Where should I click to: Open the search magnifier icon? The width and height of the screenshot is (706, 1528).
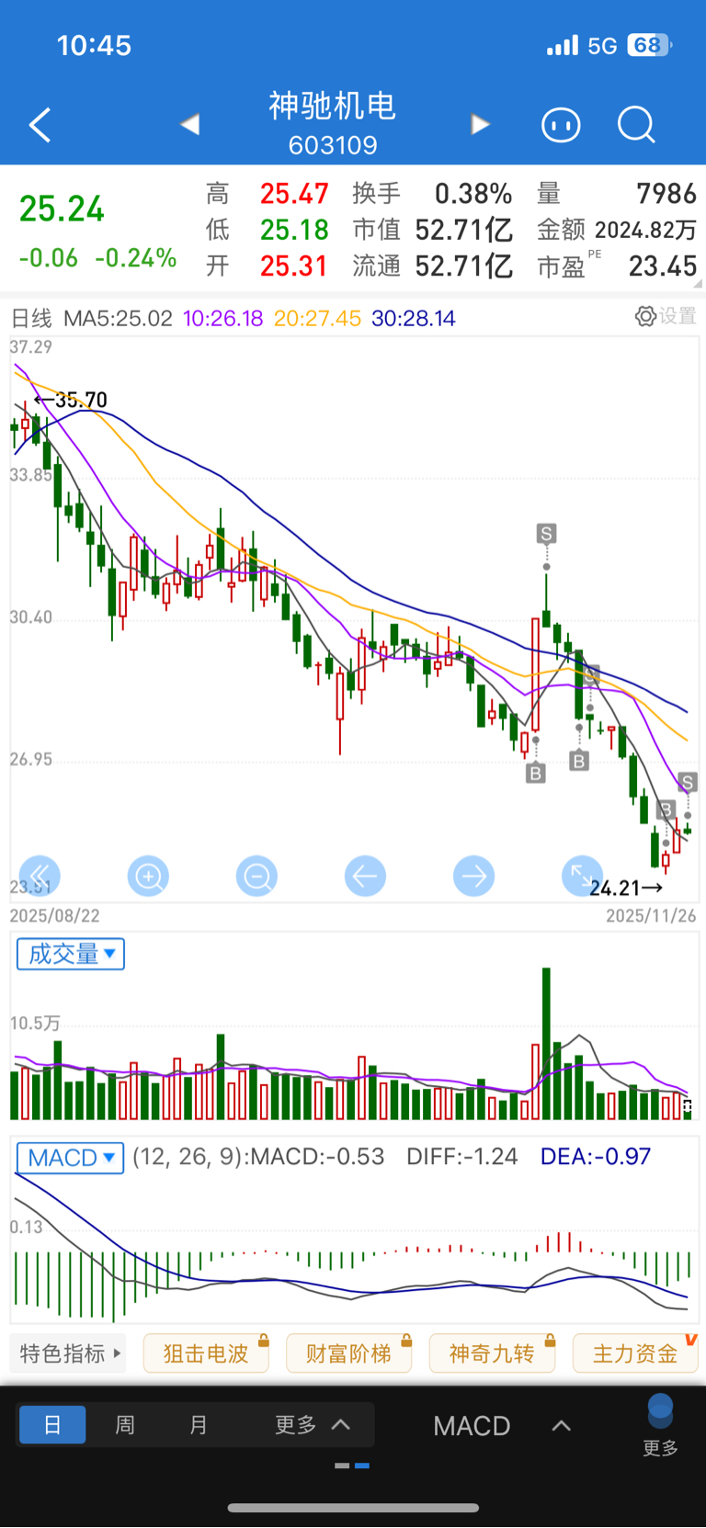636,124
